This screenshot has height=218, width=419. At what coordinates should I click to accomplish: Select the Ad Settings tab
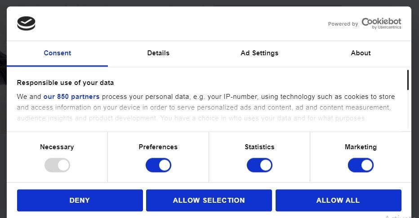pyautogui.click(x=259, y=53)
